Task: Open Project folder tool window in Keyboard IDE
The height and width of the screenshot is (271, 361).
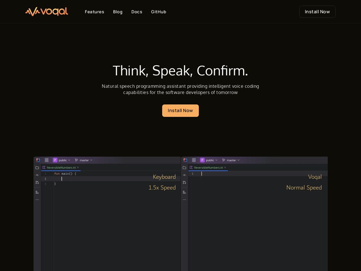Action: [37, 168]
